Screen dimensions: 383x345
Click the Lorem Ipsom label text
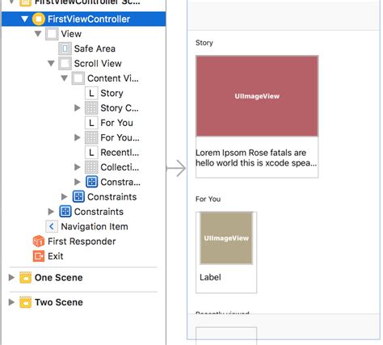point(256,158)
